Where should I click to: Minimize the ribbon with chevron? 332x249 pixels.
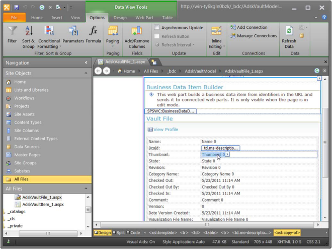coord(316,18)
